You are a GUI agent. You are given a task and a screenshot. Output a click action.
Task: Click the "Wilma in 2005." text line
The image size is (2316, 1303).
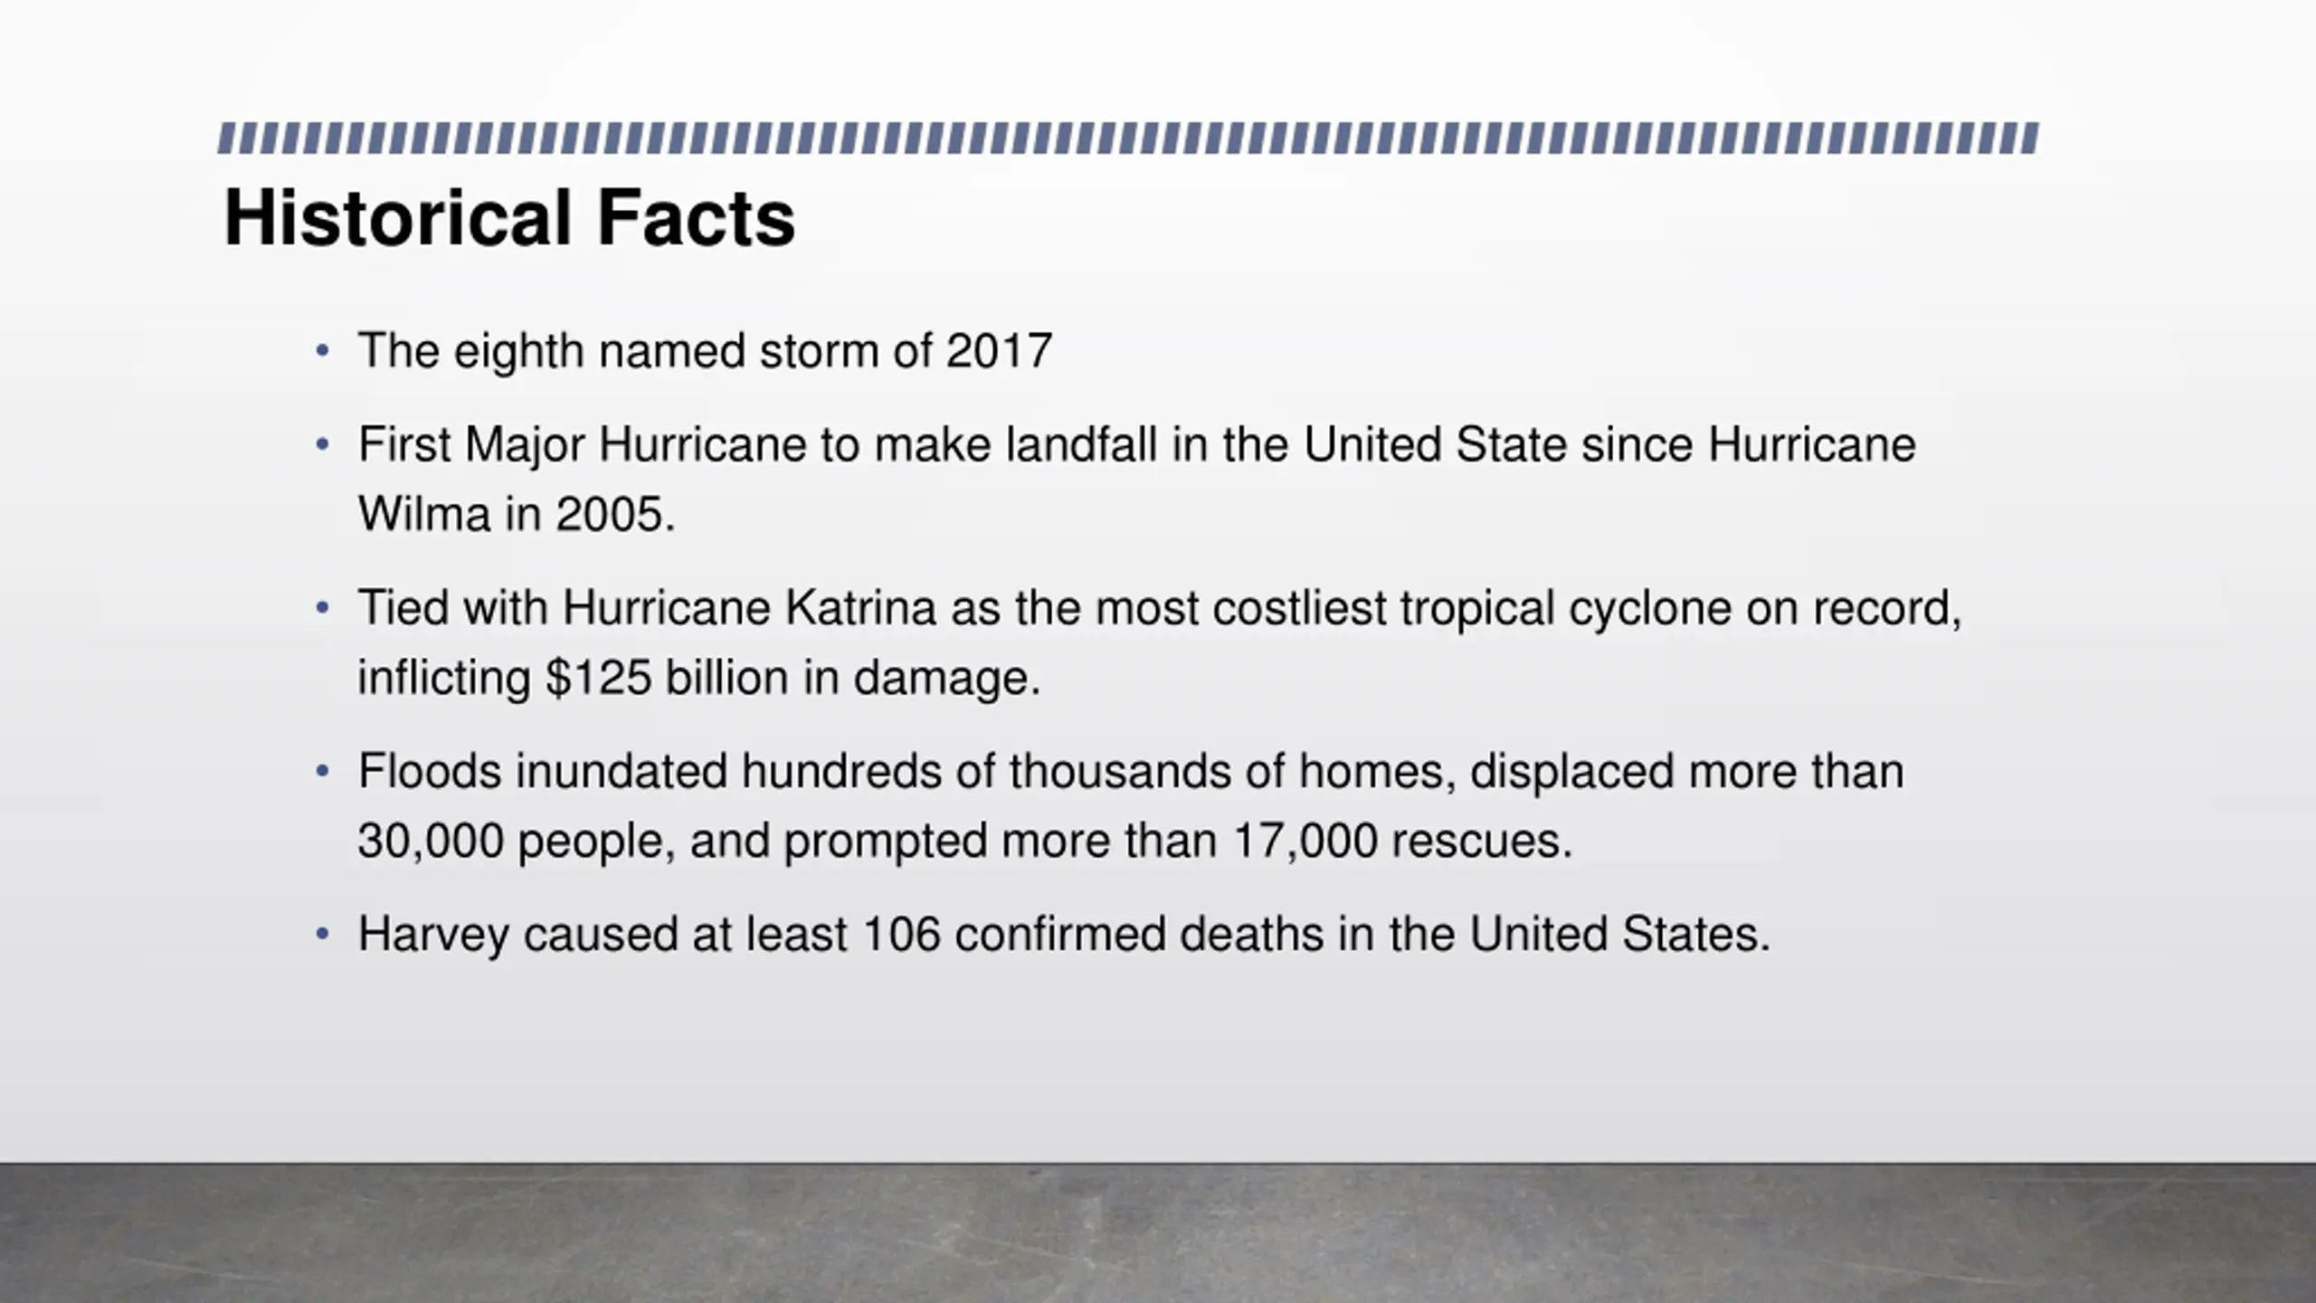click(x=517, y=514)
